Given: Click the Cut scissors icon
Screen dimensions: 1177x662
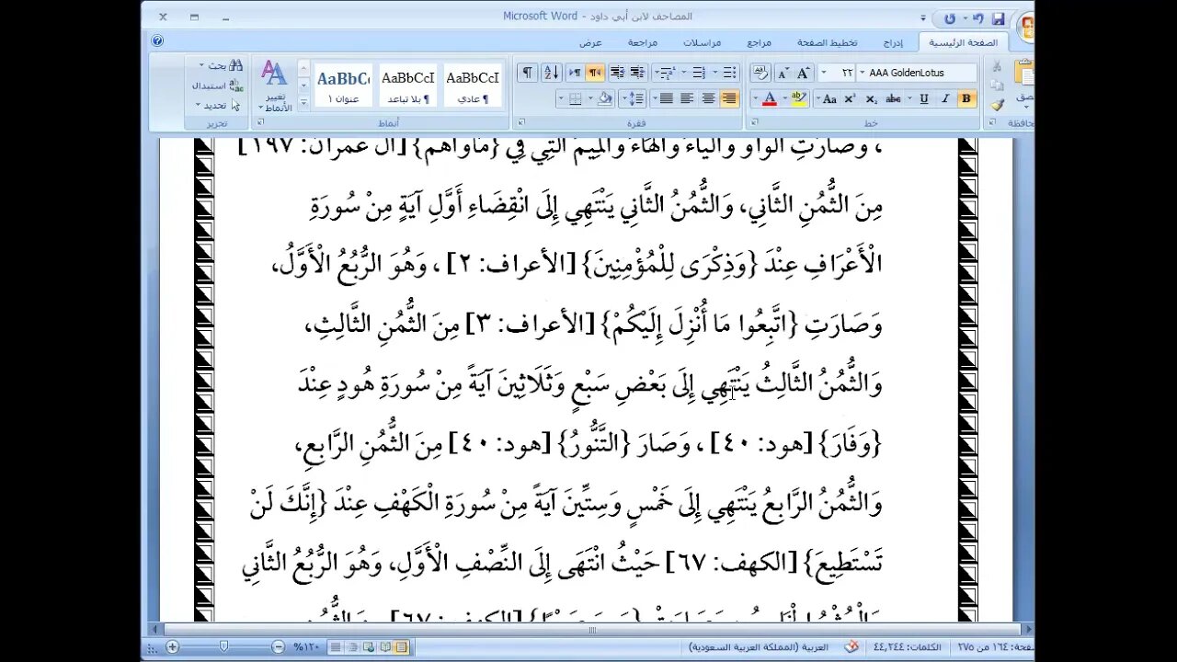Looking at the screenshot, I should coord(998,66).
